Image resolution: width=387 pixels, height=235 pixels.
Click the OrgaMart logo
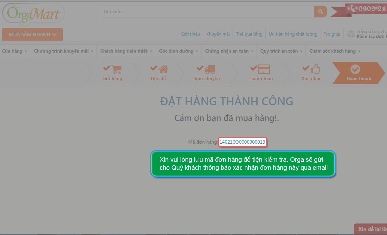coord(33,14)
